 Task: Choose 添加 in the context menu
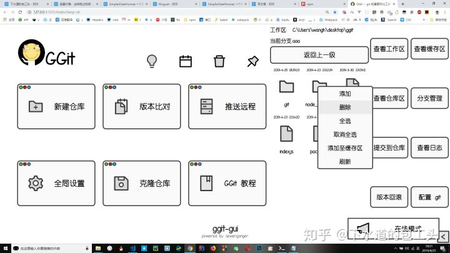pos(345,94)
